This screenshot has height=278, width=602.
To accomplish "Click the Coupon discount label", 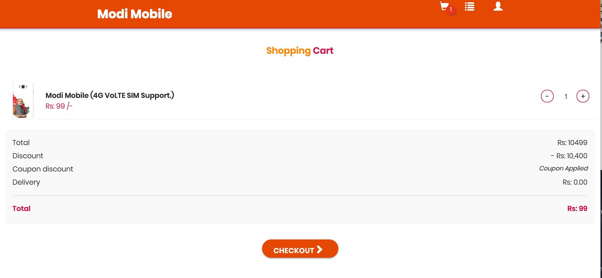I will click(43, 169).
